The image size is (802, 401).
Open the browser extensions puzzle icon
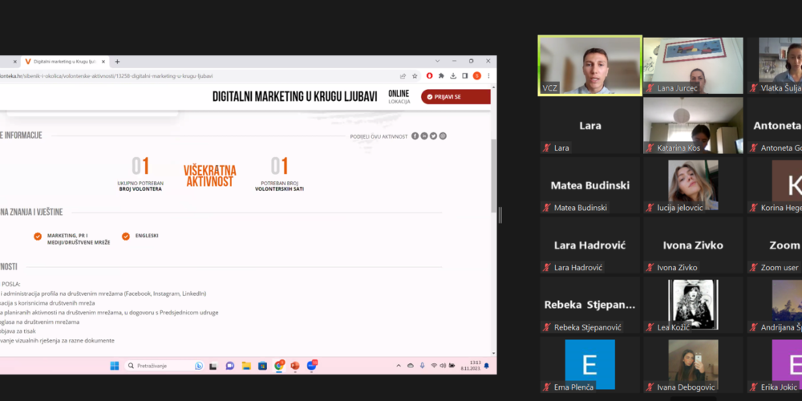coord(441,76)
